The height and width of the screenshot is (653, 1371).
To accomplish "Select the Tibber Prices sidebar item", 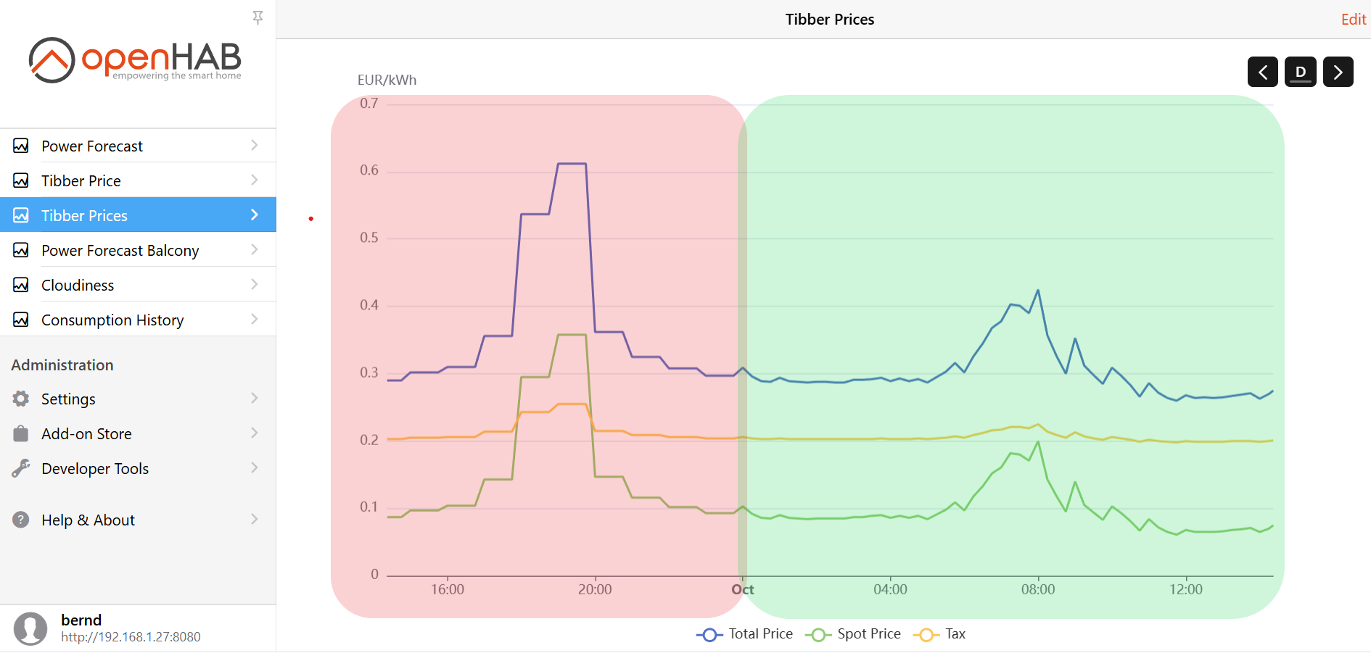I will click(84, 215).
